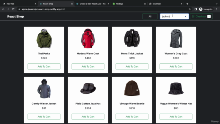Screen dimensions: 220x124
Task: Click the Comfy Winter Jacket image
Action: click(44, 89)
